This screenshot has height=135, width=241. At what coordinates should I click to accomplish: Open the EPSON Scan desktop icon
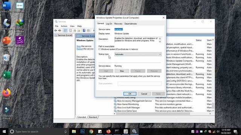pos(6,24)
